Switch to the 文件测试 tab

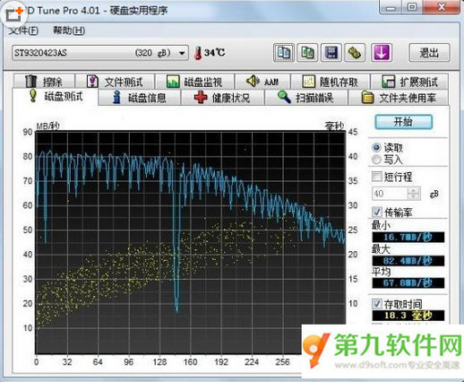pyautogui.click(x=116, y=82)
